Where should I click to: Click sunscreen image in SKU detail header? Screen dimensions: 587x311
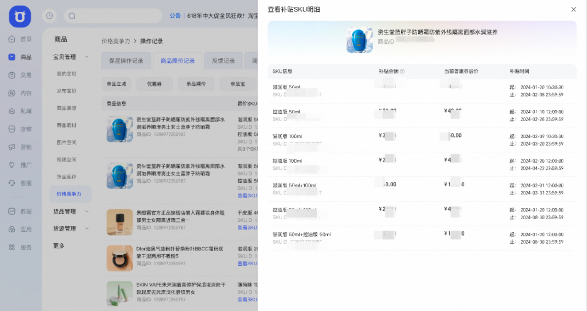359,40
